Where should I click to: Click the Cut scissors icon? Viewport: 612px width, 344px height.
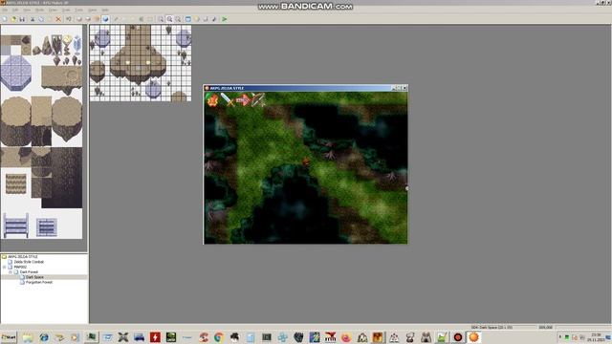coord(33,19)
